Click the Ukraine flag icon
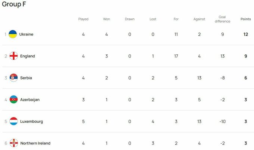Screen dimensions: 254x150 click(x=13, y=34)
